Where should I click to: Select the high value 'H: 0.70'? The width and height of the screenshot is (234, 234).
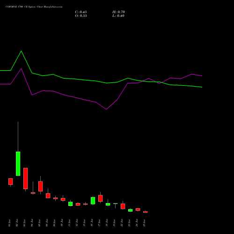tap(118, 12)
